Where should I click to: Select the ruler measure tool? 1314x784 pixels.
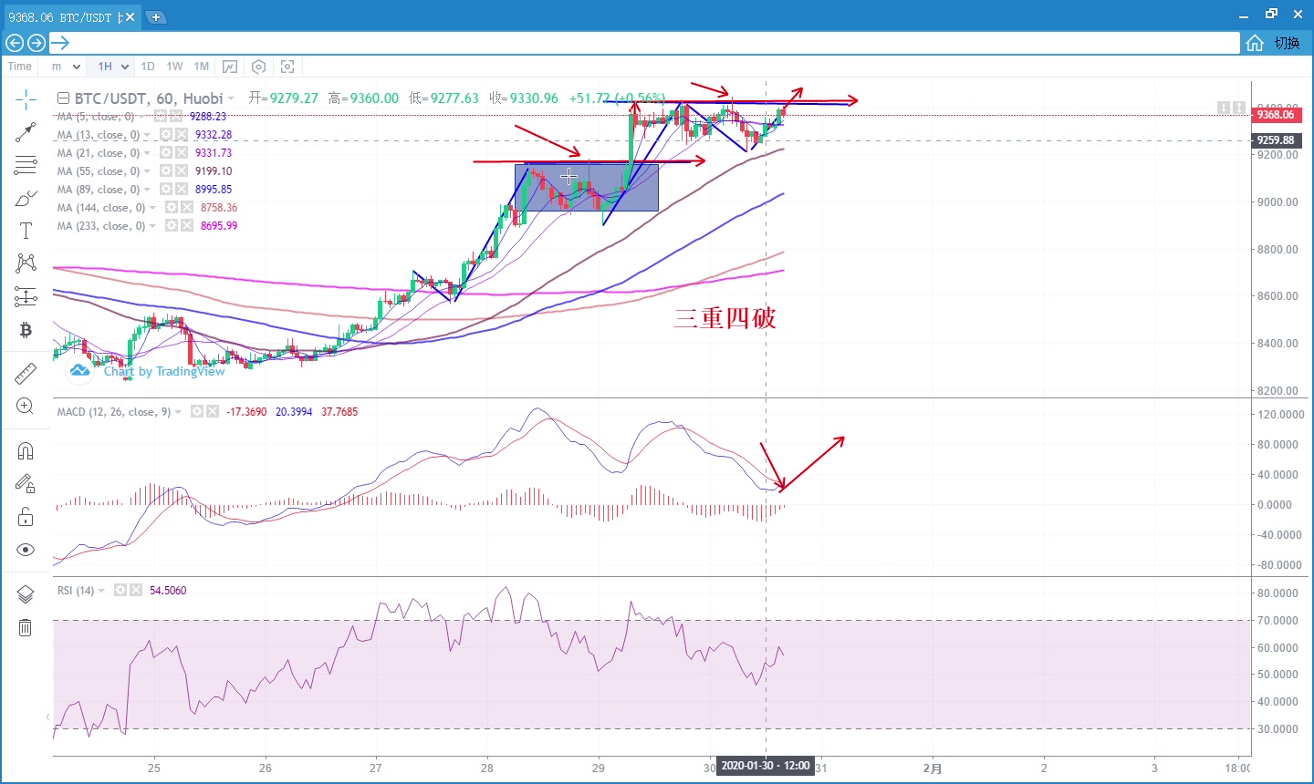pos(26,373)
